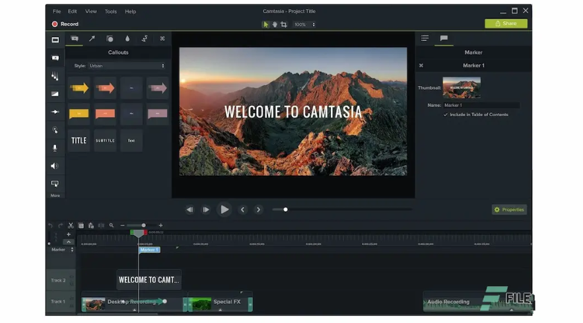Open the View menu

tap(91, 11)
